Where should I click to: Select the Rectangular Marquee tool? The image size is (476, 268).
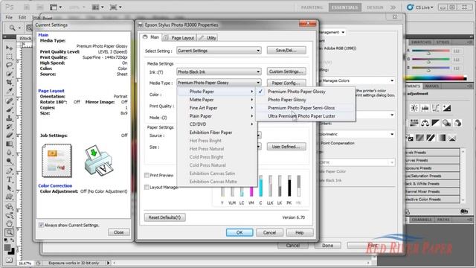coord(9,57)
